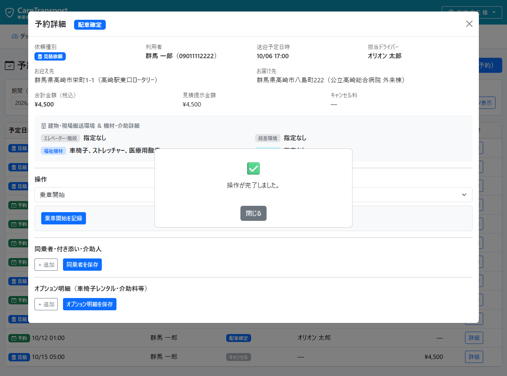The width and height of the screenshot is (507, 376).
Task: Click the building icon beside 建物・現場搬送環境
Action: (x=44, y=126)
